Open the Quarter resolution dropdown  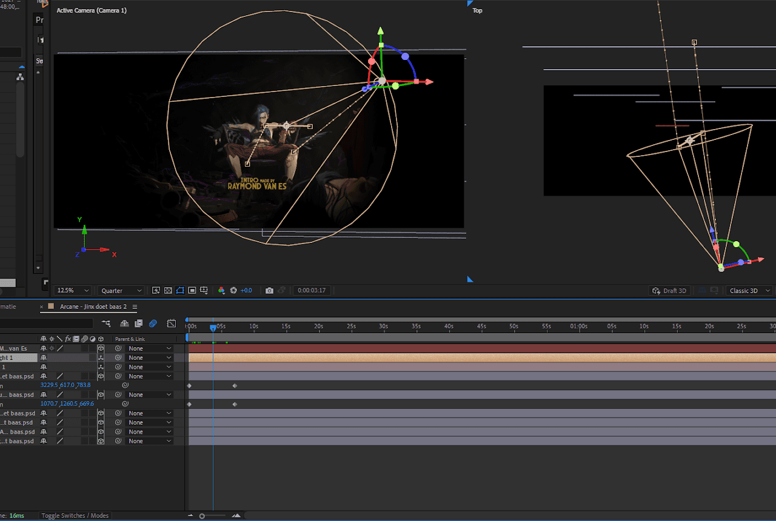pos(119,290)
